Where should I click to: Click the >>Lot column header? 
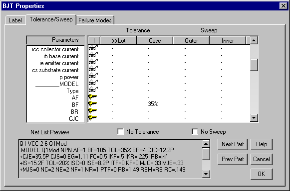118,41
